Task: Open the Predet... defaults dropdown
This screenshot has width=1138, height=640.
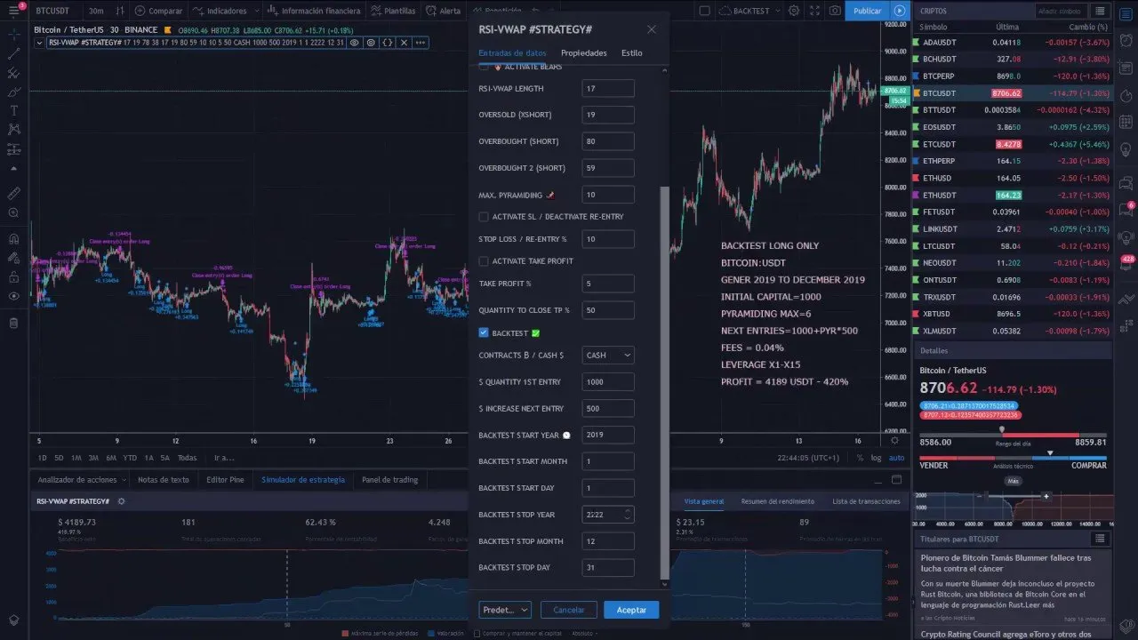Action: click(505, 610)
